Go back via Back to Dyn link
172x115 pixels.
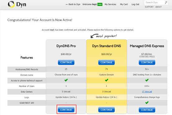click(73, 4)
